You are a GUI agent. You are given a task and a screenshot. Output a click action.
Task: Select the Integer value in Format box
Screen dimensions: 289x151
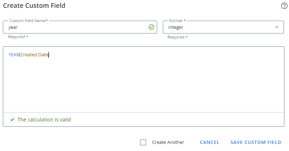(176, 27)
